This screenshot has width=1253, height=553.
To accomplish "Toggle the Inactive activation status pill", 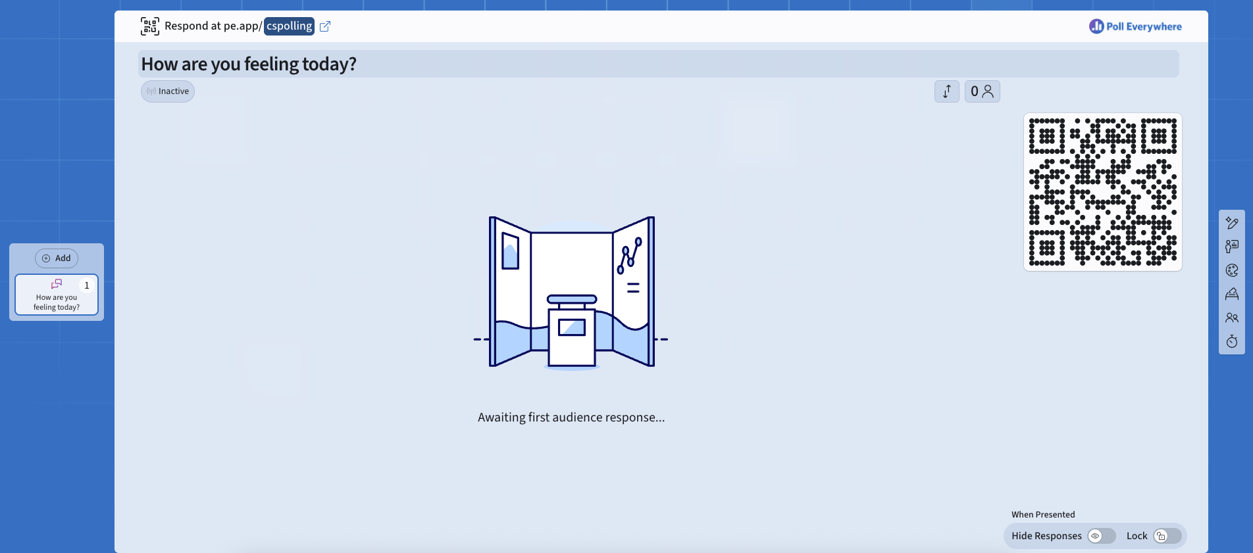I will click(x=168, y=91).
